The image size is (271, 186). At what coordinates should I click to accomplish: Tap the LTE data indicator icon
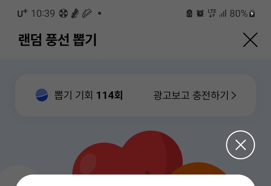[x=212, y=13]
